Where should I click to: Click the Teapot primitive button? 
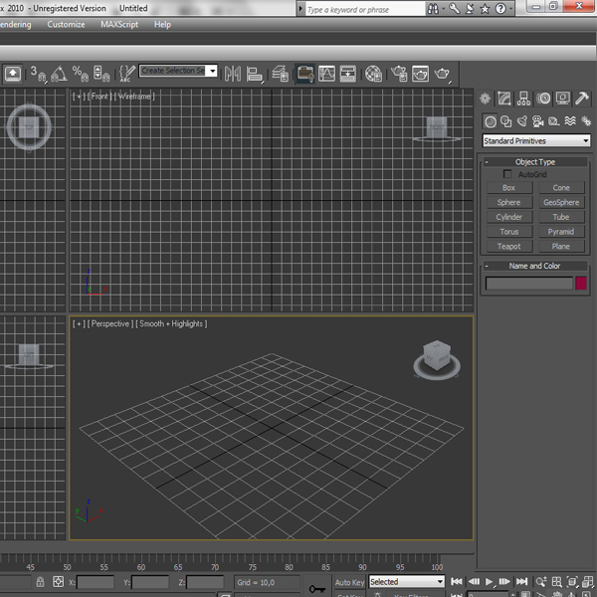pyautogui.click(x=508, y=246)
